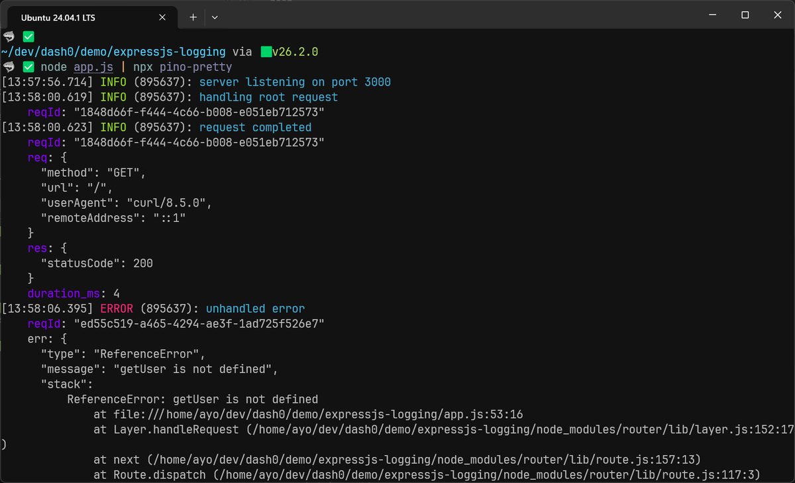The width and height of the screenshot is (795, 483).
Task: Click the reqId value under 'handling root request'
Action: 199,112
